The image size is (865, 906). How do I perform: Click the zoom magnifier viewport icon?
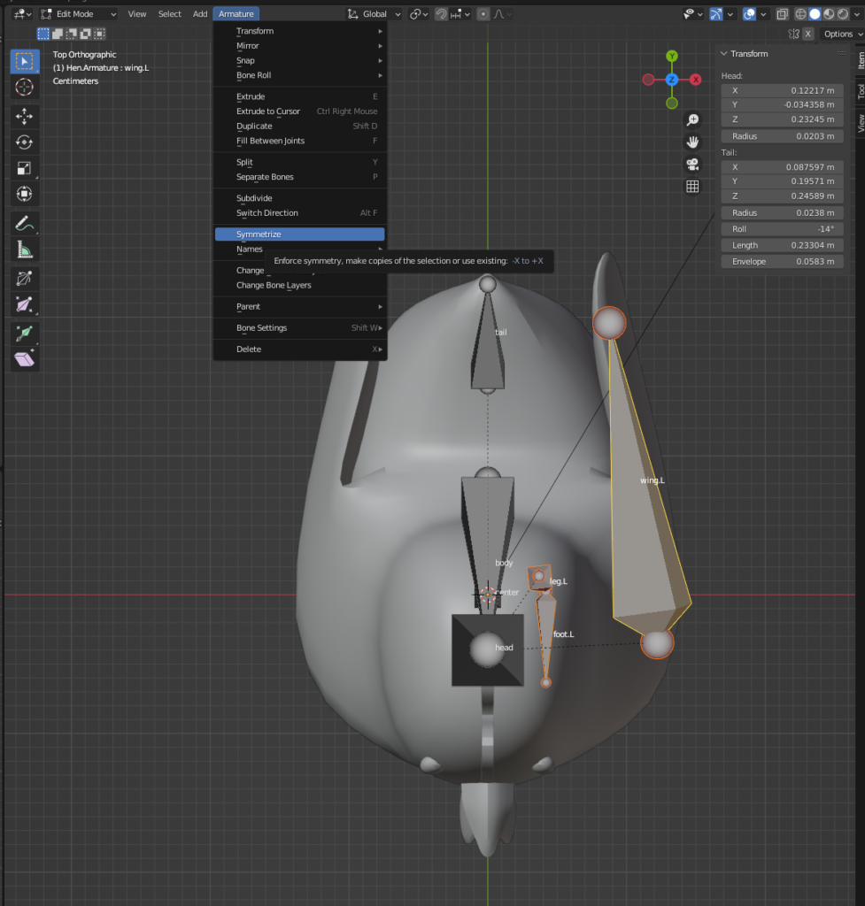click(x=692, y=120)
